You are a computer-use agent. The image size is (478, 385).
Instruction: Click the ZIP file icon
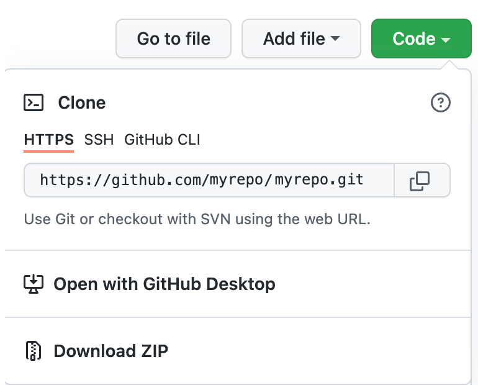[34, 351]
